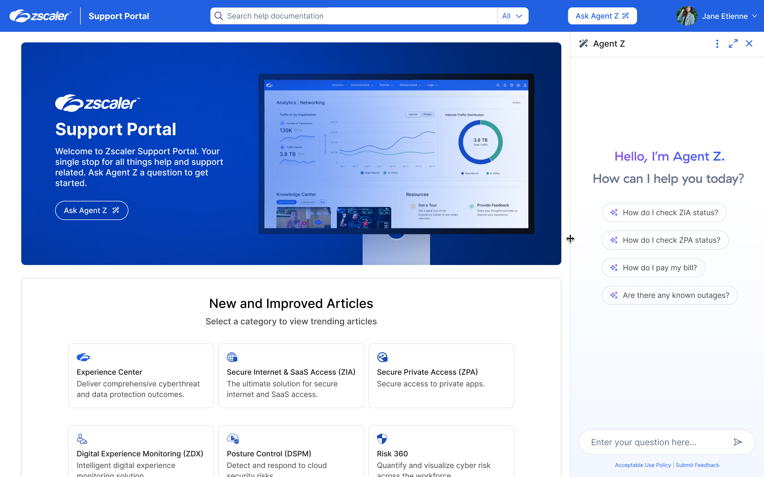Click the ZDX card icon
This screenshot has height=477, width=764.
[x=82, y=439]
